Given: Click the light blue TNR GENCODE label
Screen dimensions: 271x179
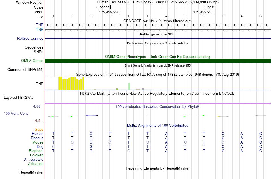Looking at the screenshot, I should coord(40,30).
